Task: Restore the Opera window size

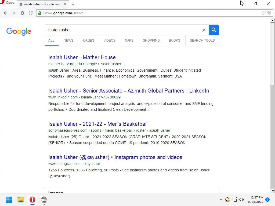Action: (256, 4)
